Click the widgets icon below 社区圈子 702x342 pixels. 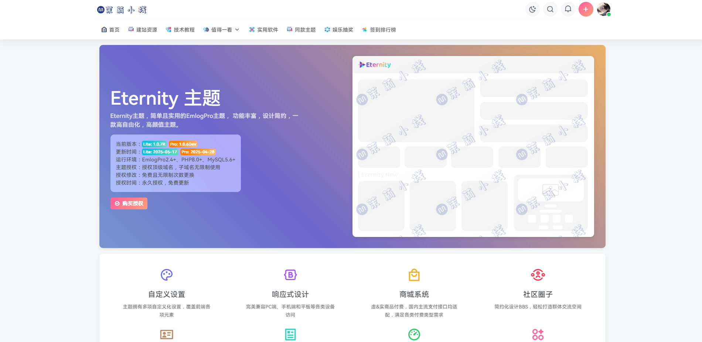click(x=538, y=334)
